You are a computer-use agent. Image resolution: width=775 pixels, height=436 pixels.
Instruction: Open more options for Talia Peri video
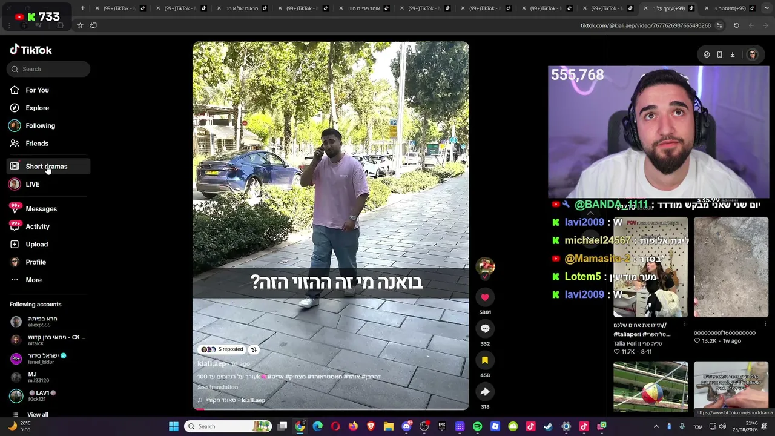point(685,324)
